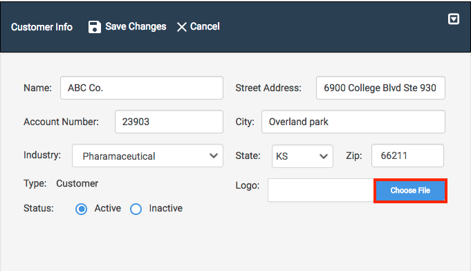
Task: Click the State dropdown chevron arrow
Action: (x=324, y=156)
